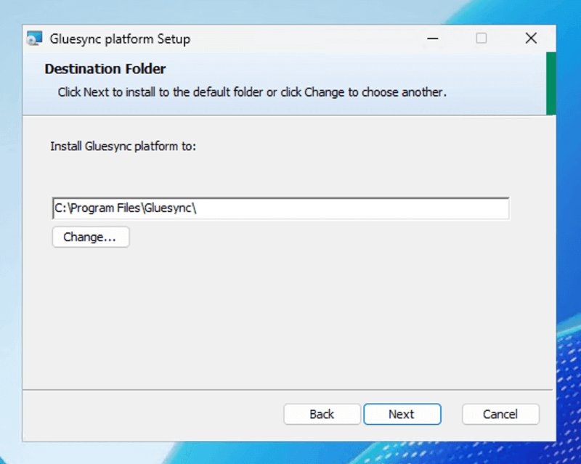
Task: Cancel the Gluesync setup
Action: click(500, 414)
